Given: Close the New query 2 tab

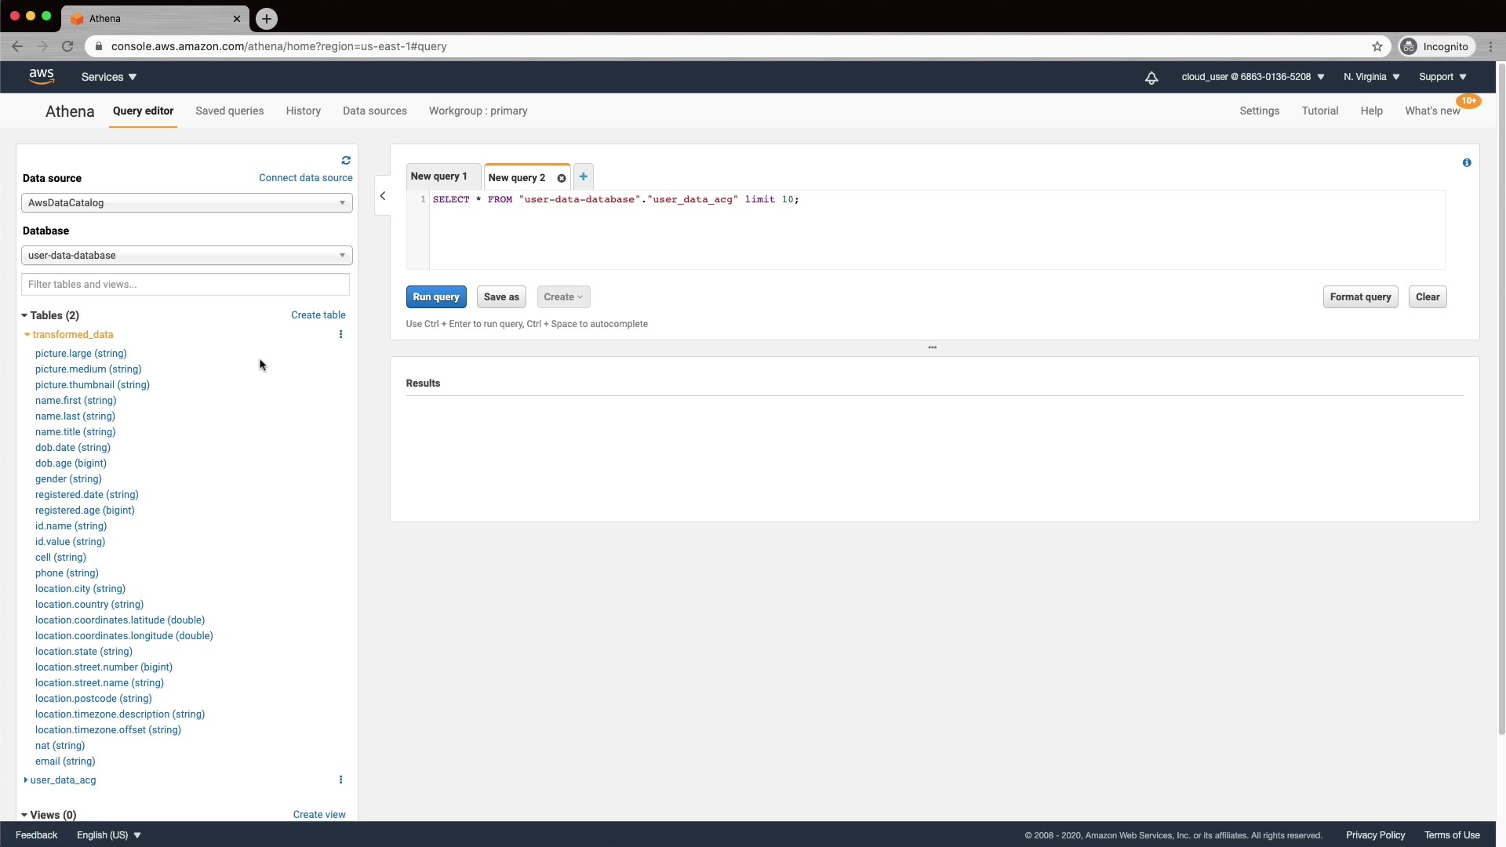Looking at the screenshot, I should [x=562, y=178].
